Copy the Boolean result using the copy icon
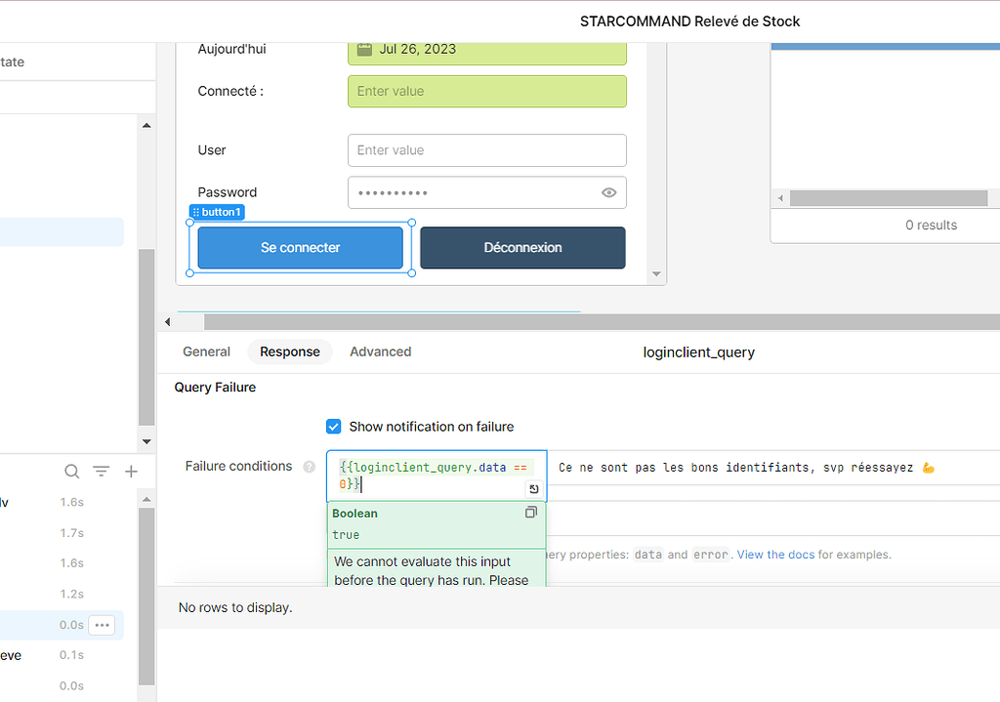 pos(531,512)
